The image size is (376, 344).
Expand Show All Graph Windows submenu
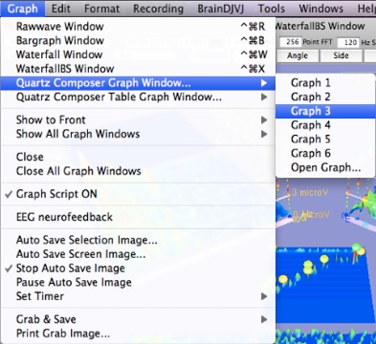coord(139,134)
